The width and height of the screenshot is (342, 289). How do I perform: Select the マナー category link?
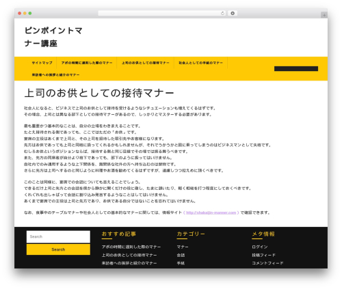pos(183,247)
